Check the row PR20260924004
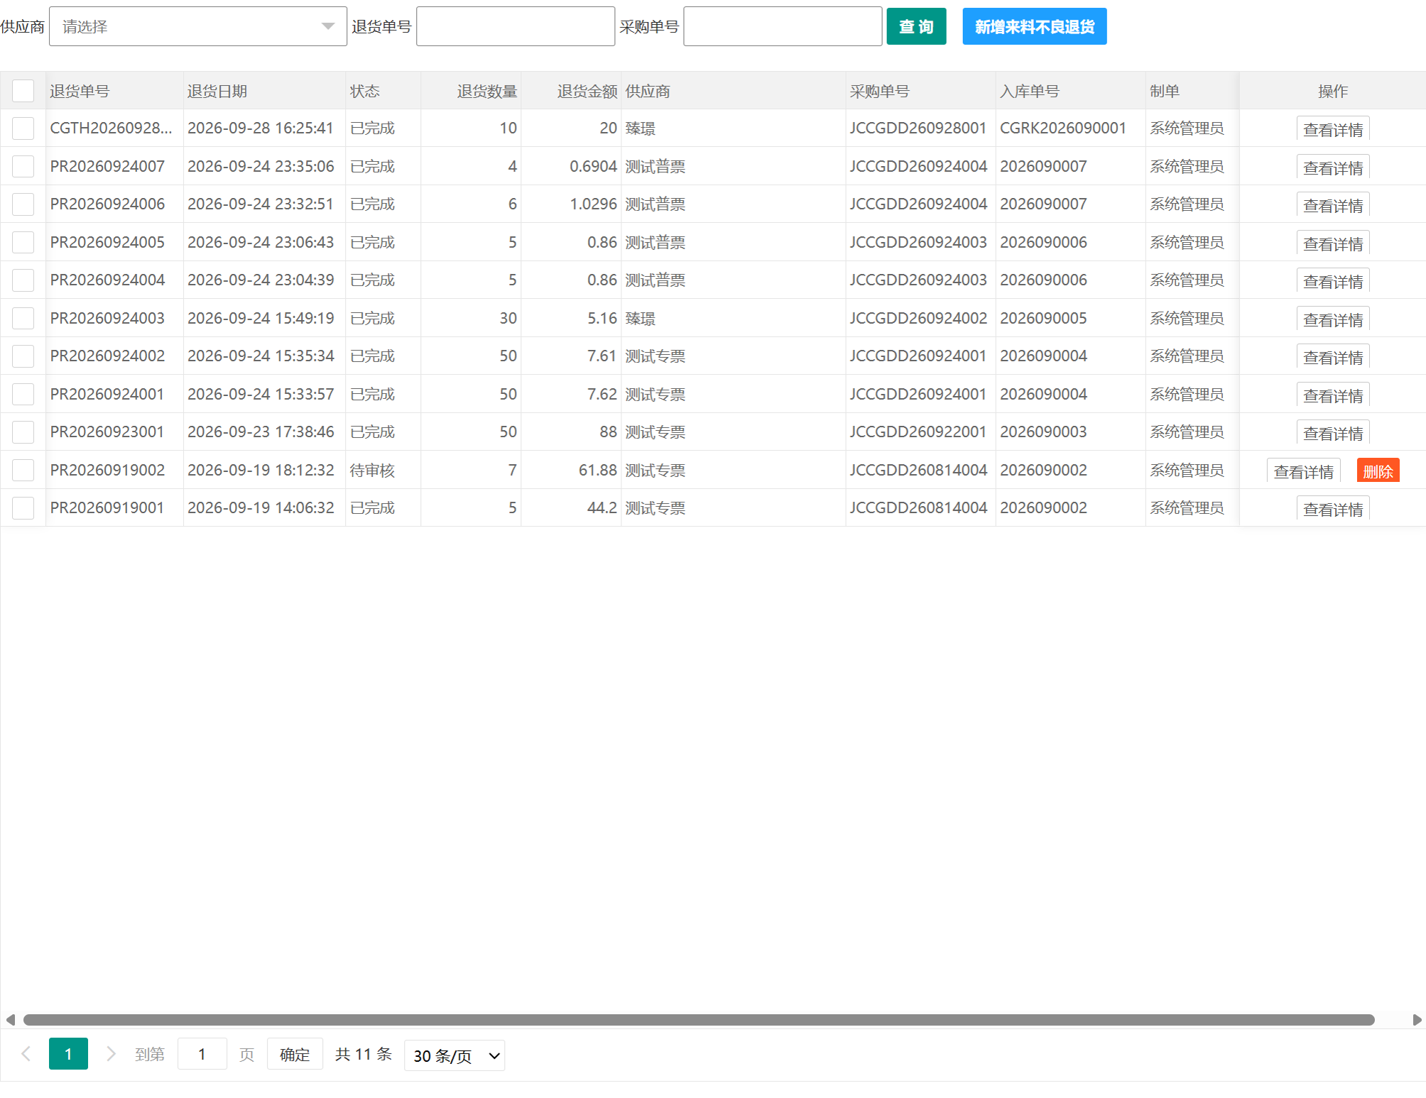The width and height of the screenshot is (1426, 1098). pos(23,280)
